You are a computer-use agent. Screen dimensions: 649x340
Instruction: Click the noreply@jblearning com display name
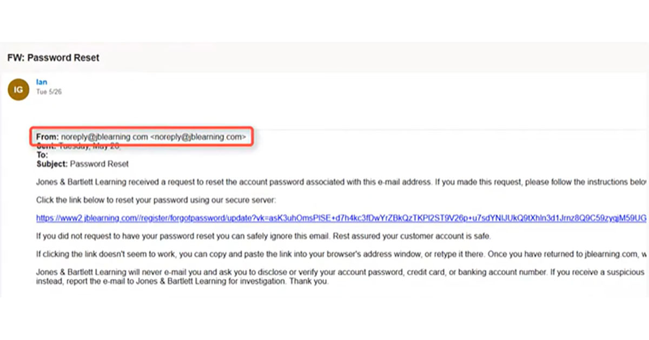104,137
